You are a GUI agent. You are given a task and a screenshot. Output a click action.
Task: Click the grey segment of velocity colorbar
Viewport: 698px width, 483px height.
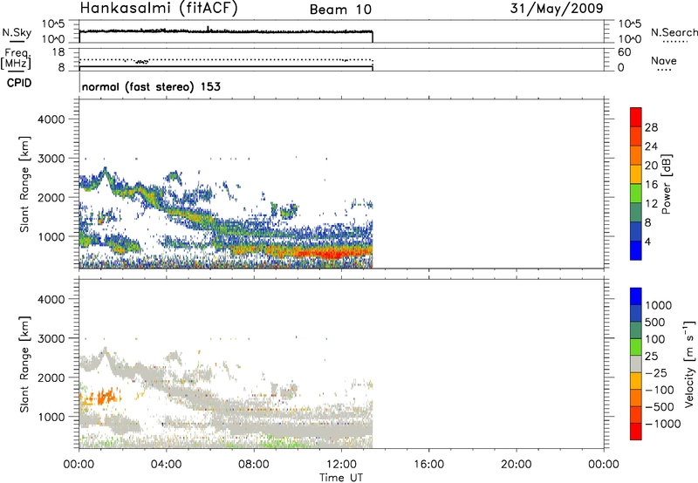click(x=636, y=364)
